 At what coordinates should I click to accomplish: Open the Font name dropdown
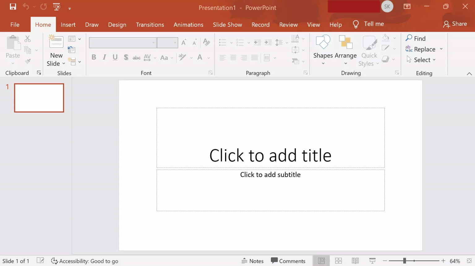click(153, 42)
